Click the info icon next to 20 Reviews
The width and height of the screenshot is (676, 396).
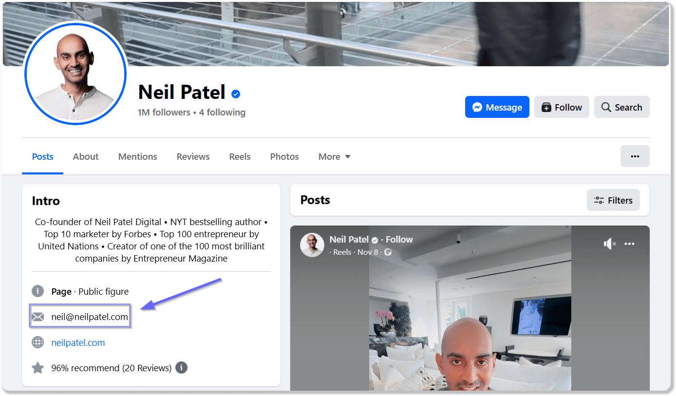click(x=181, y=368)
